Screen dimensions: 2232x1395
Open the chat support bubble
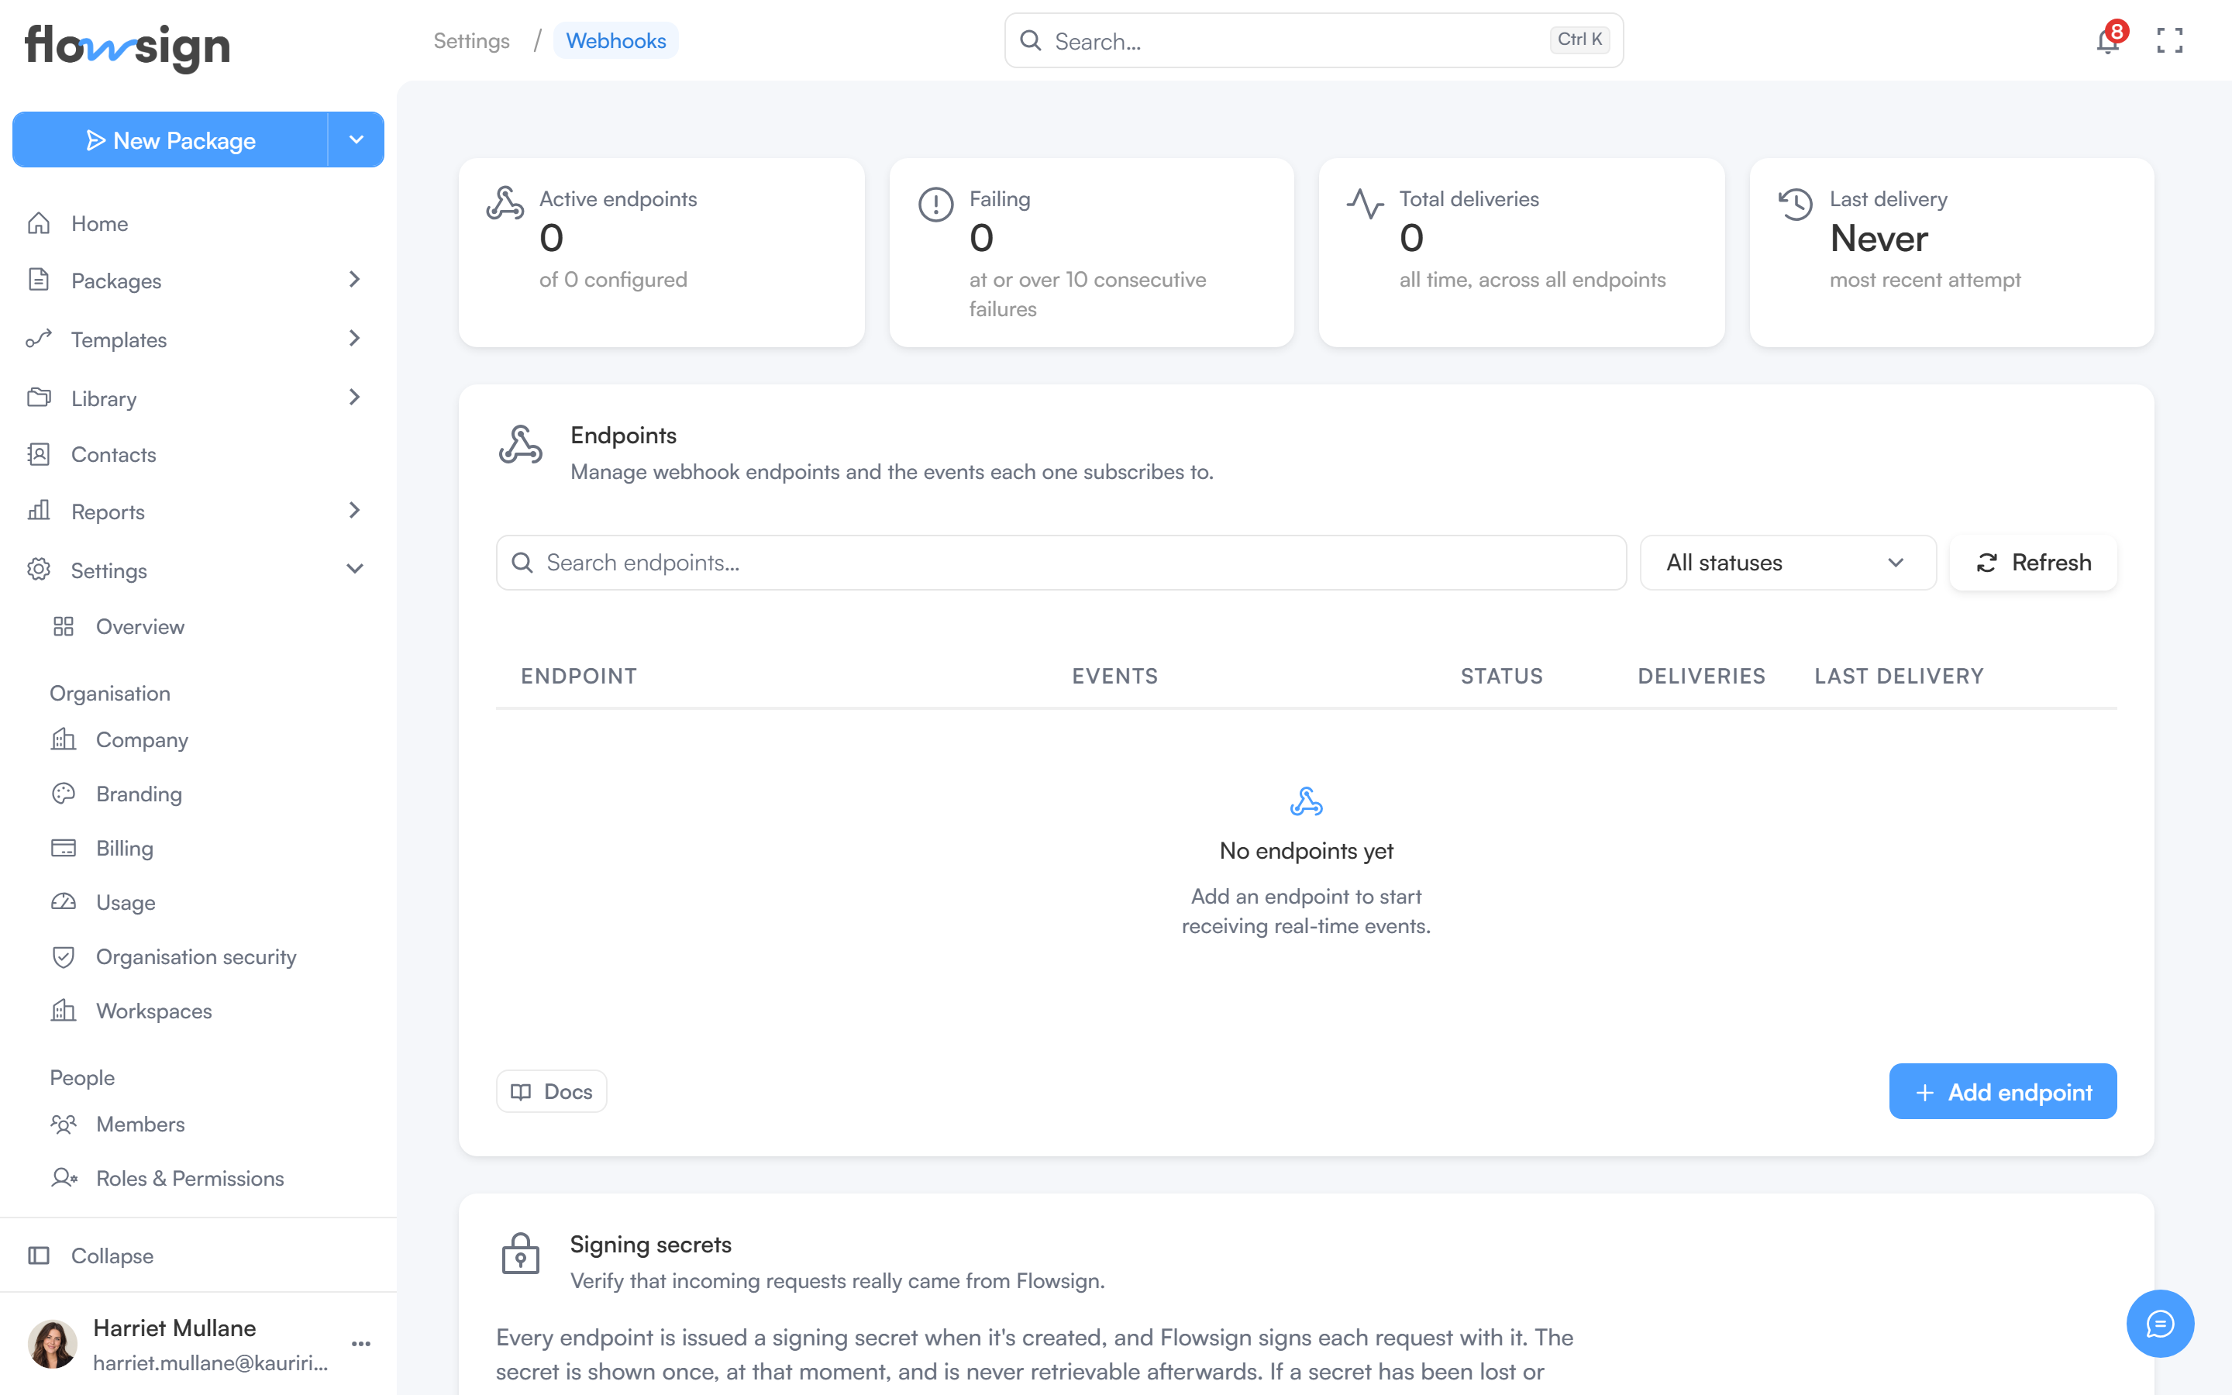pos(2160,1323)
